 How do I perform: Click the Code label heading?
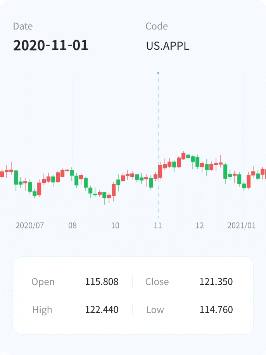pyautogui.click(x=157, y=26)
